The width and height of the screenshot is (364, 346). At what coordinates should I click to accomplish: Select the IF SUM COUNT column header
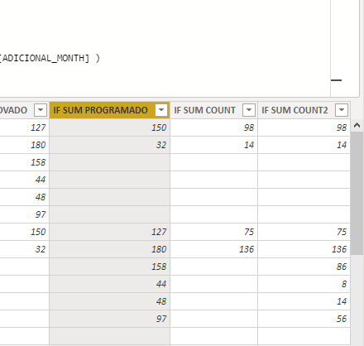(x=214, y=110)
